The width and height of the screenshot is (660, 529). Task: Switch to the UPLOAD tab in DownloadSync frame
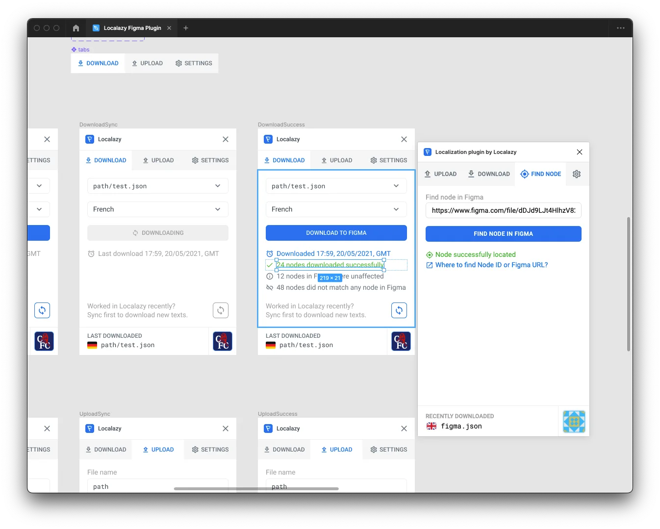[x=158, y=160]
